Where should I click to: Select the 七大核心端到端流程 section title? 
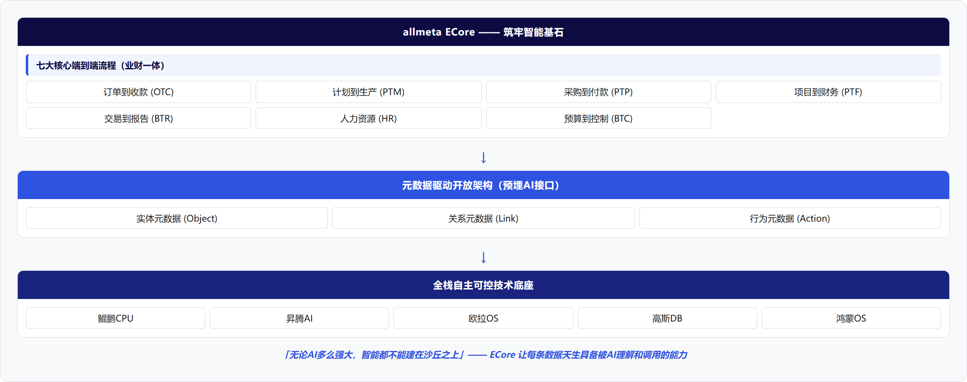click(483, 65)
